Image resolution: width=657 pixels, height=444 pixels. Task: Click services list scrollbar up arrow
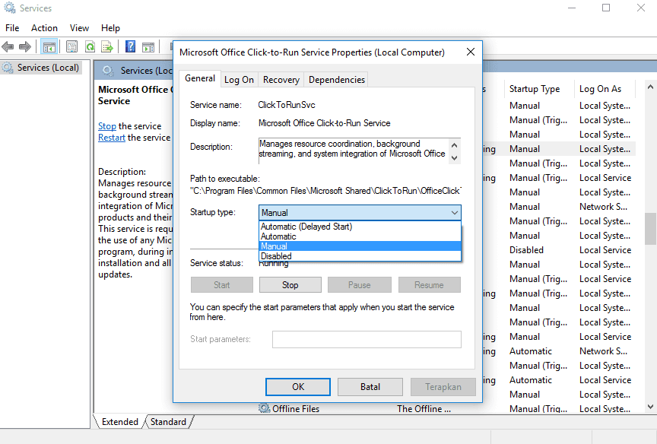click(x=650, y=87)
